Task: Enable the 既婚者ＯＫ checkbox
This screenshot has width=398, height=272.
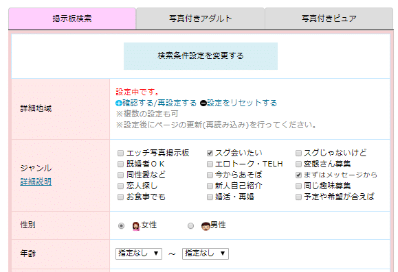Action: 120,164
